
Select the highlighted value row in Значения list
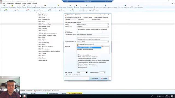pos(89,48)
